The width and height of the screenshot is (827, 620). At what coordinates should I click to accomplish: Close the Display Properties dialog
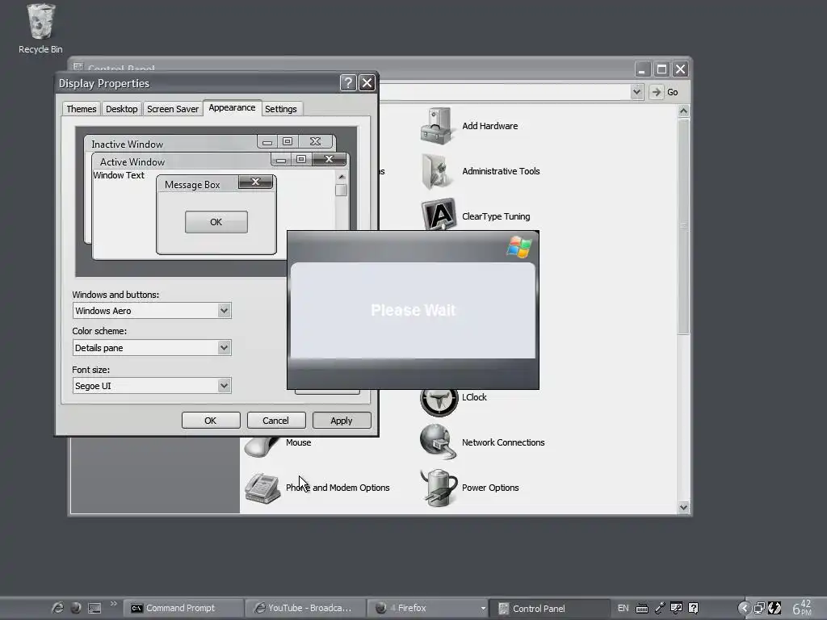coord(367,83)
